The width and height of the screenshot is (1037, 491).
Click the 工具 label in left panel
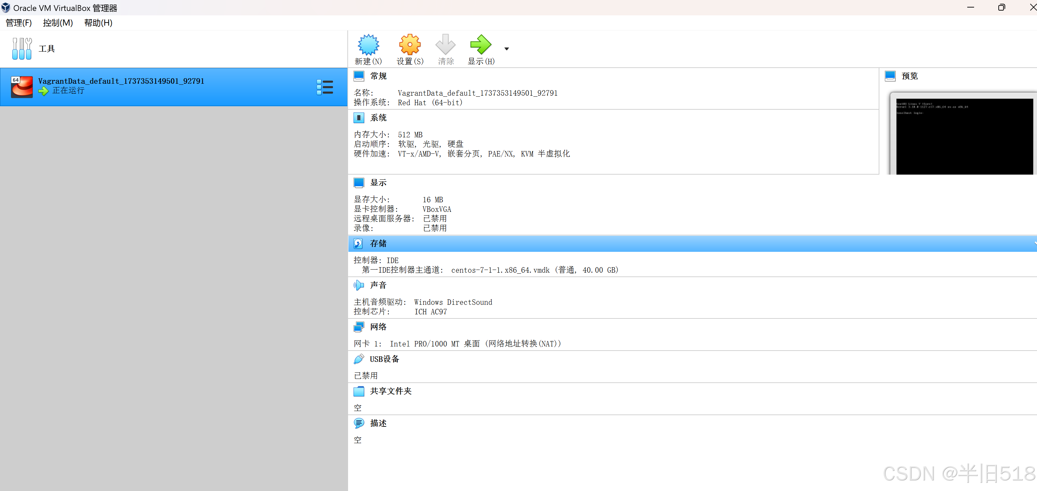[x=47, y=49]
